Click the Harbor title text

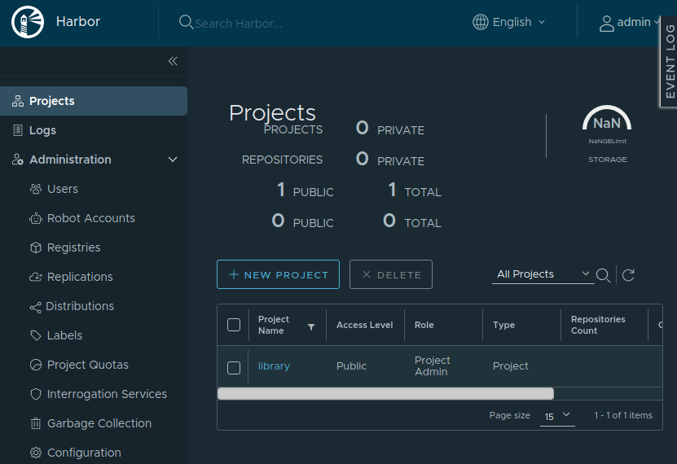point(78,21)
